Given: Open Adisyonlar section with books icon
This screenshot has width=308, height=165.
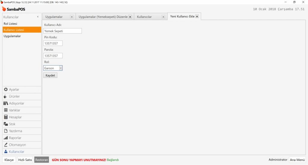Looking at the screenshot, I should click(16, 103).
